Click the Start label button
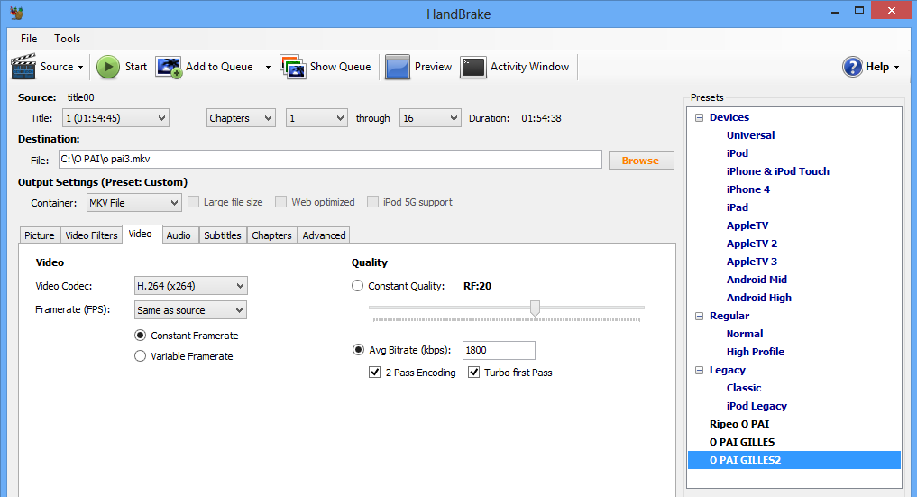This screenshot has height=497, width=917. 135,67
